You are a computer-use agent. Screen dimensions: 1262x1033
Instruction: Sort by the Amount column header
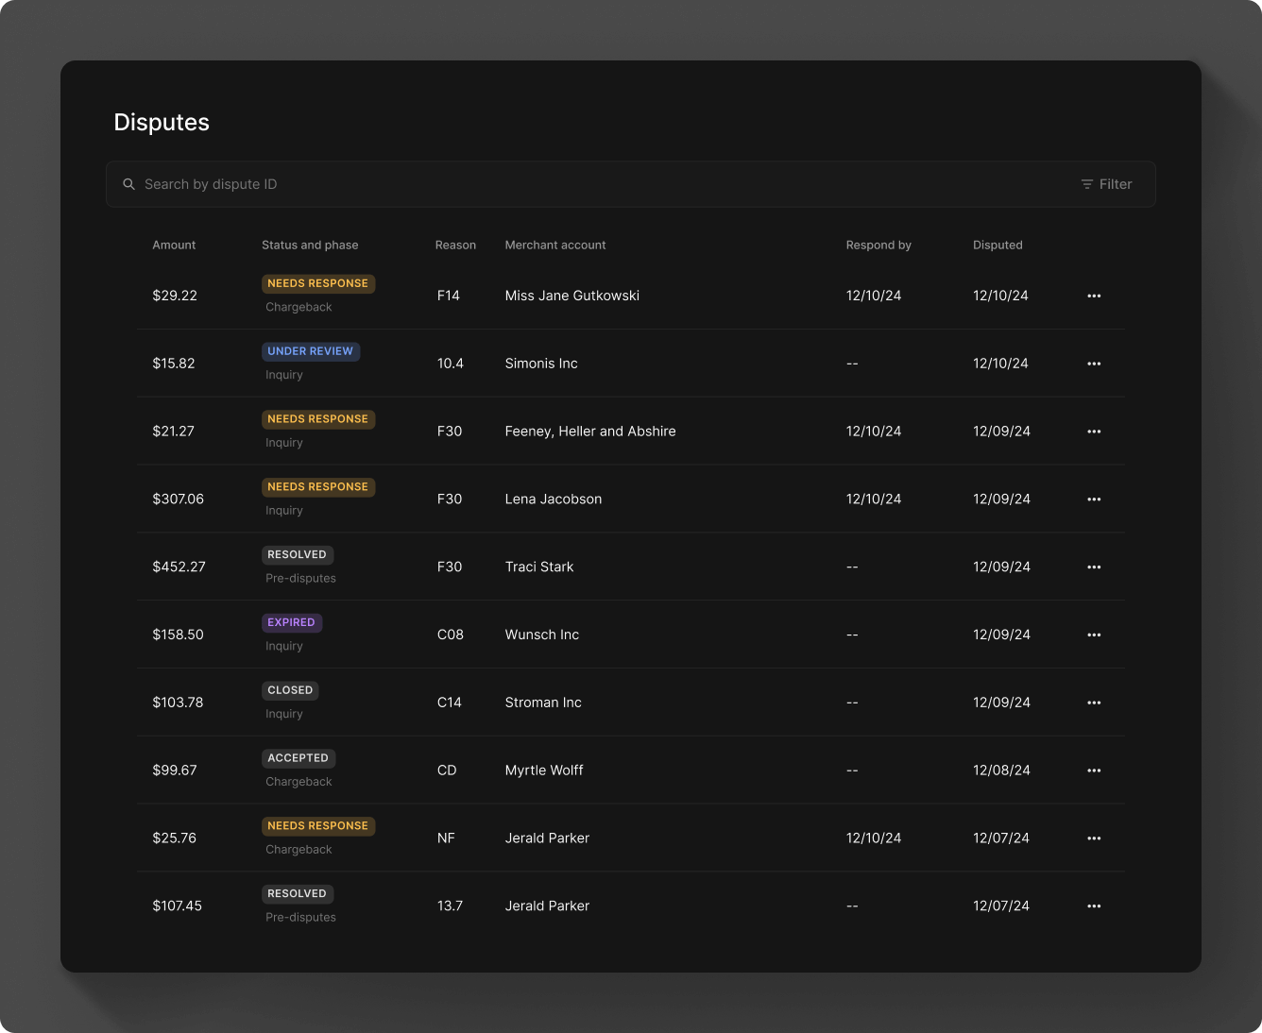[x=174, y=245]
